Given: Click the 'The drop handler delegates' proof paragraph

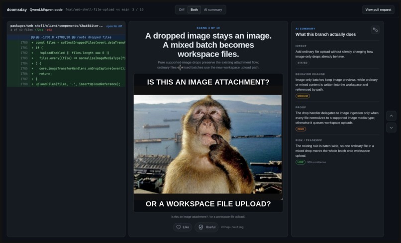Looking at the screenshot, I should [x=337, y=118].
